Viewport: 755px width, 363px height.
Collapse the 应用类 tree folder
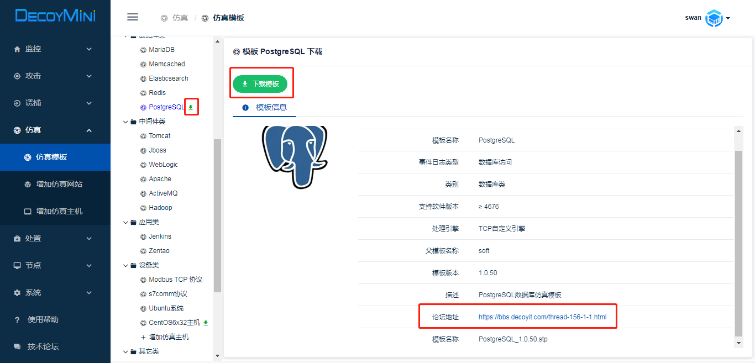(126, 222)
